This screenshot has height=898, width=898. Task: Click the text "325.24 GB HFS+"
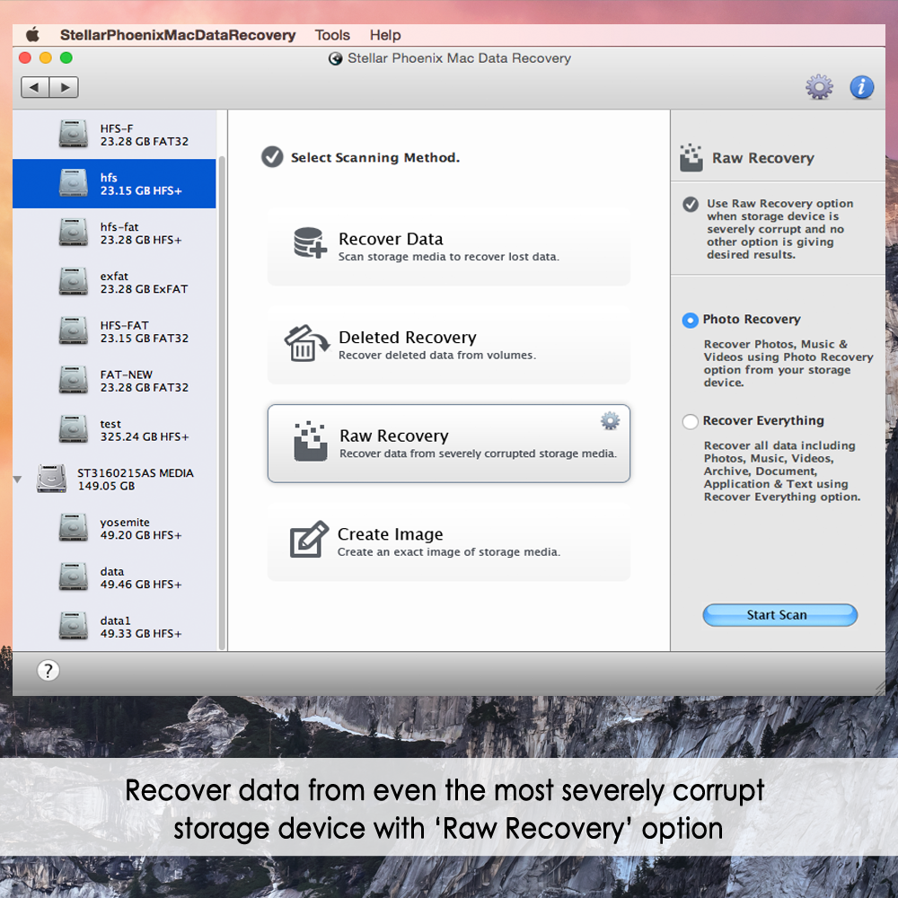click(x=145, y=437)
